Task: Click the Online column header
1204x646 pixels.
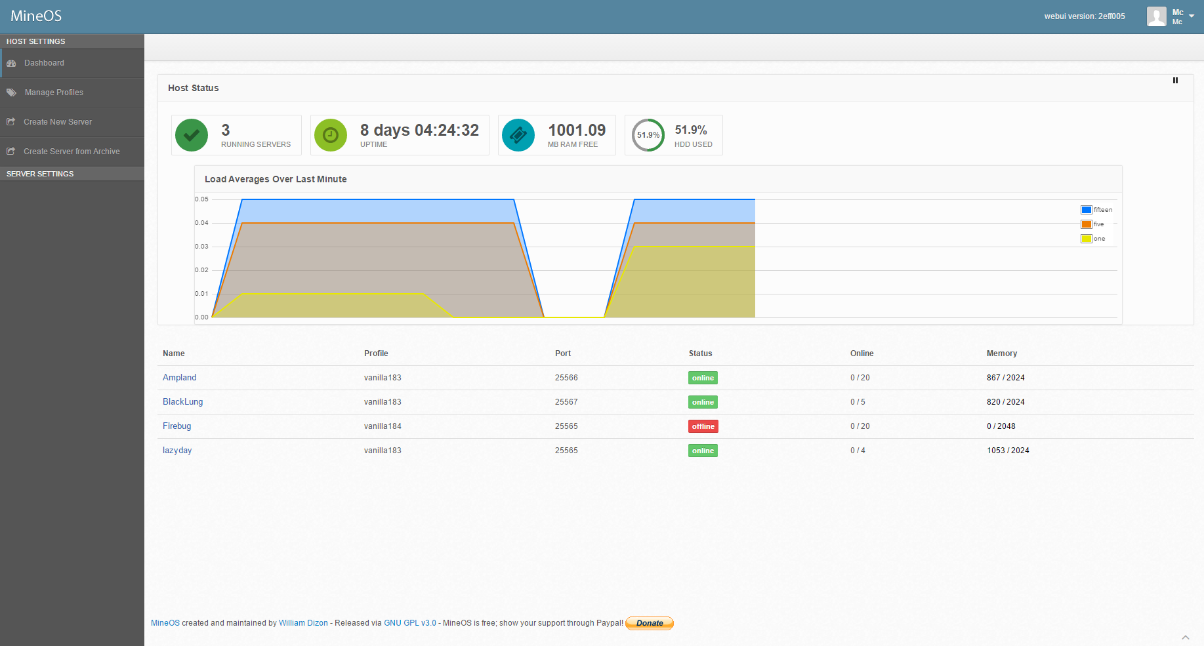Action: [862, 353]
